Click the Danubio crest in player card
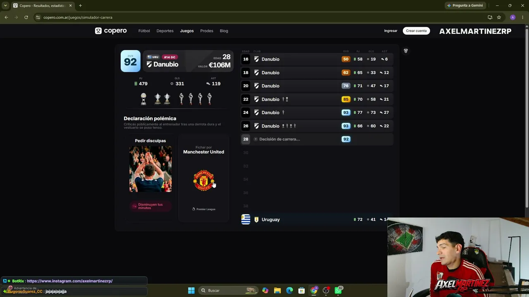529x297 pixels. (149, 64)
